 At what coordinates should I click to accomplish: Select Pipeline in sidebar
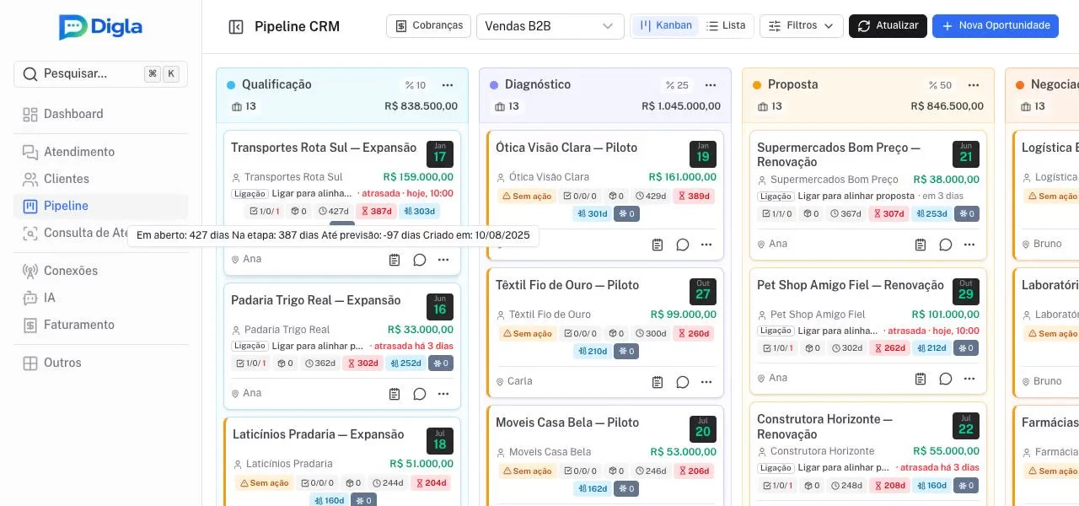tap(100, 206)
